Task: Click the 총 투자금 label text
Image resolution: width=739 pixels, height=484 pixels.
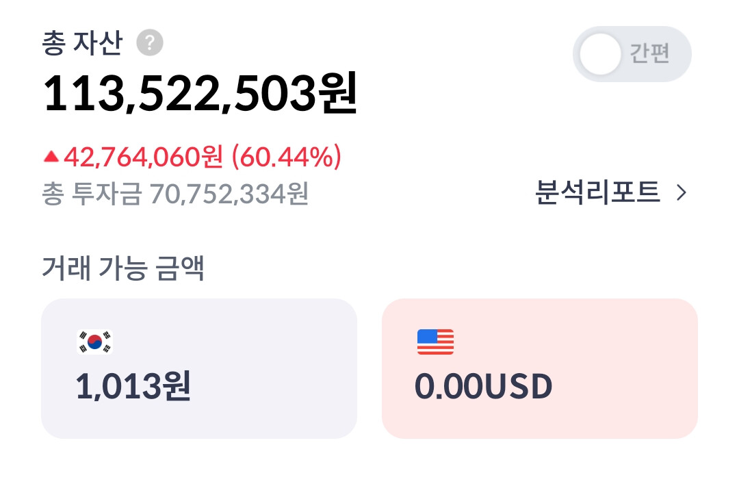Action: 92,194
